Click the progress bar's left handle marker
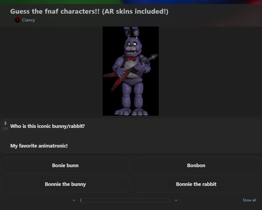Screen dimensions: 262x210 (81, 200)
